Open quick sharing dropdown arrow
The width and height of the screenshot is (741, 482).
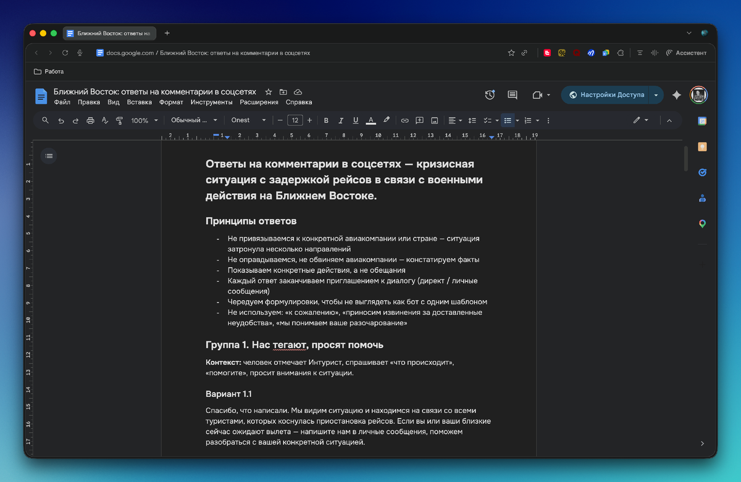pos(656,95)
